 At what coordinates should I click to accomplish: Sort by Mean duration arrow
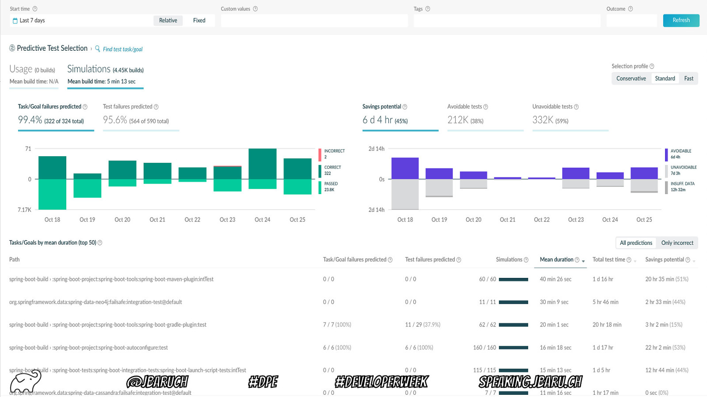point(583,261)
